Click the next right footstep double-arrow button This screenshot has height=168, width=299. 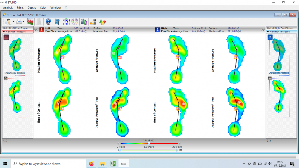coord(263,29)
